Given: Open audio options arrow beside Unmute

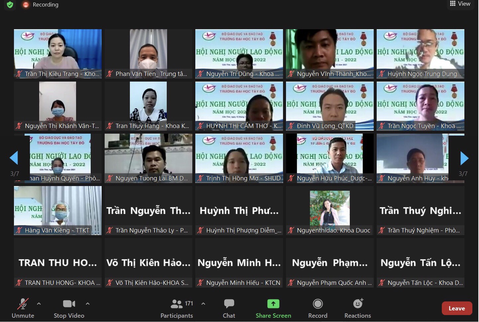Looking at the screenshot, I should coord(39,303).
